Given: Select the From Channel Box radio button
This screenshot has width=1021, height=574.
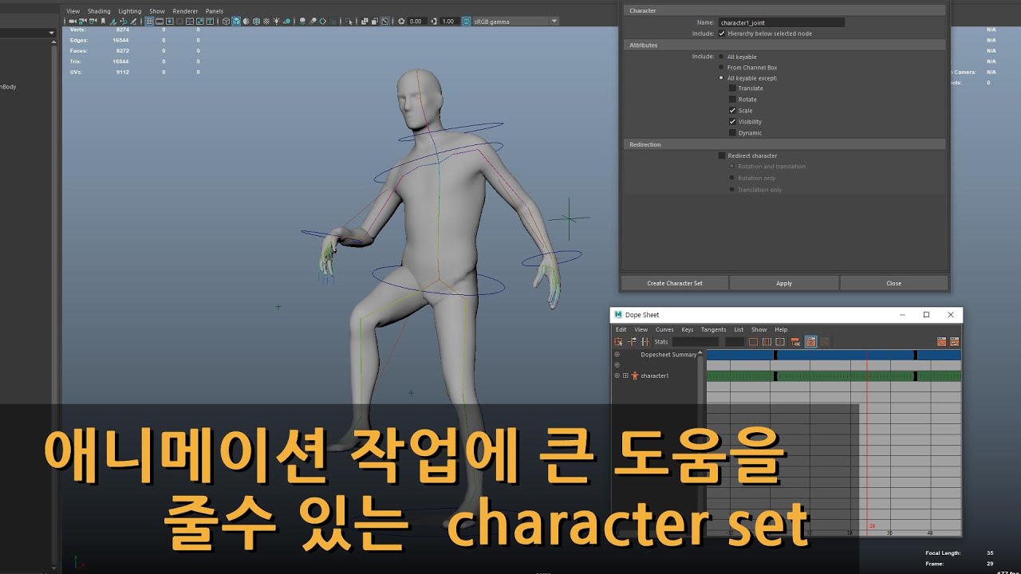Looking at the screenshot, I should [722, 68].
